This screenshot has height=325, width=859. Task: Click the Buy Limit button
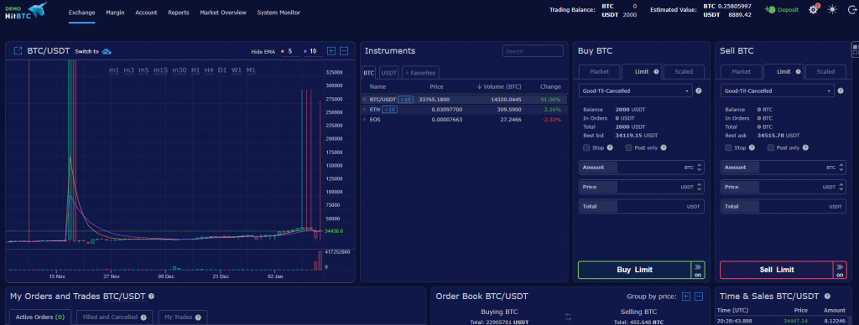click(x=634, y=270)
